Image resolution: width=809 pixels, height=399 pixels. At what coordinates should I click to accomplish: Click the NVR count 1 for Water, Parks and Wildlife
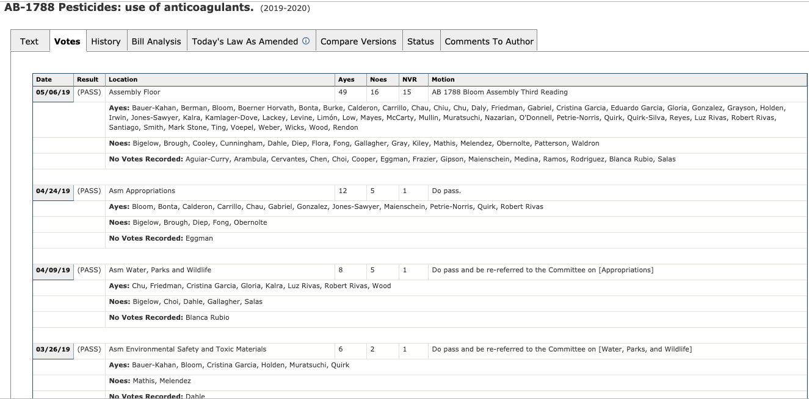click(x=405, y=270)
